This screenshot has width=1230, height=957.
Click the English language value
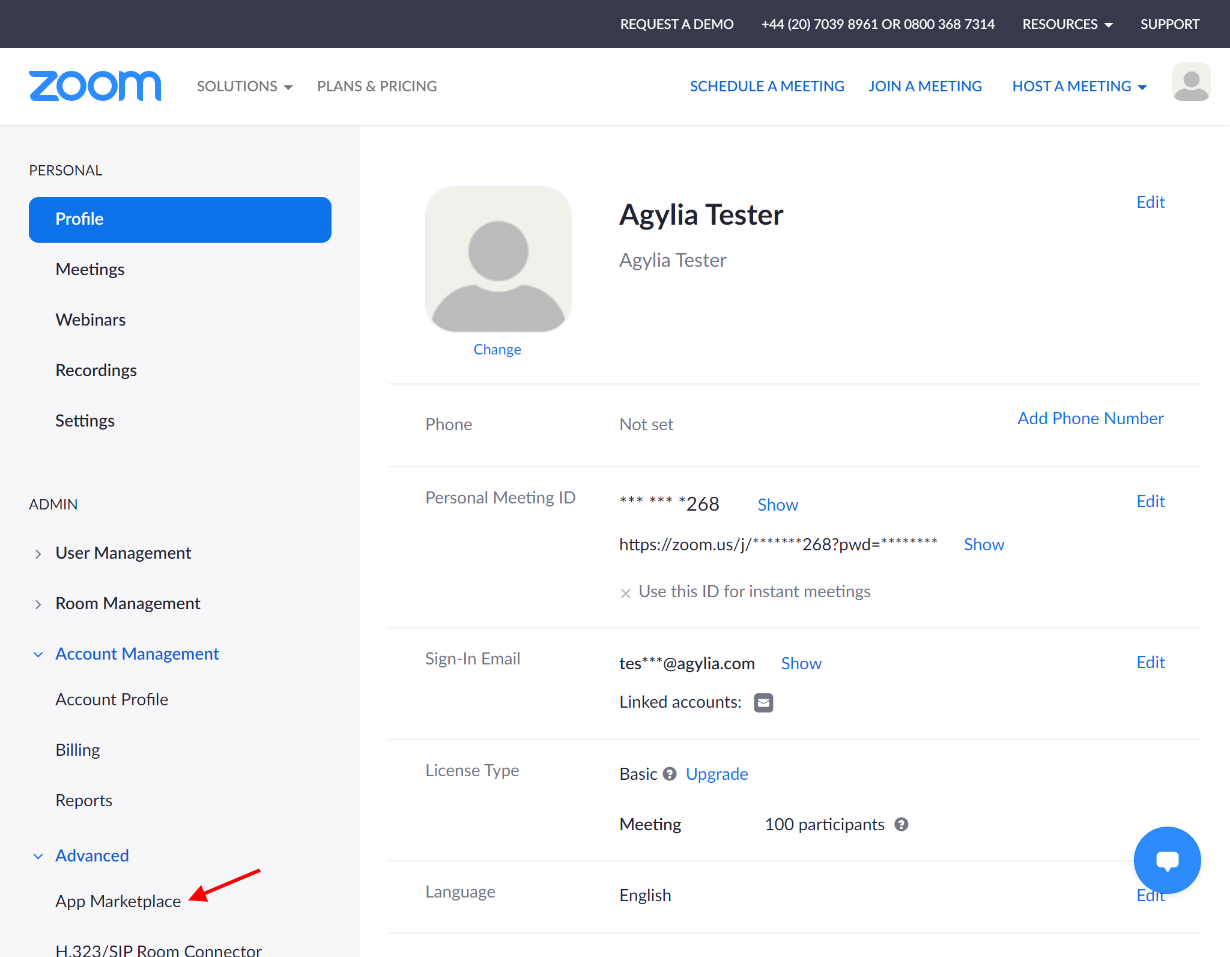[x=645, y=895]
